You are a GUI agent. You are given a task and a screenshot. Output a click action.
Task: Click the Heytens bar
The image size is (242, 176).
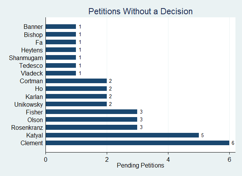pos(61,50)
